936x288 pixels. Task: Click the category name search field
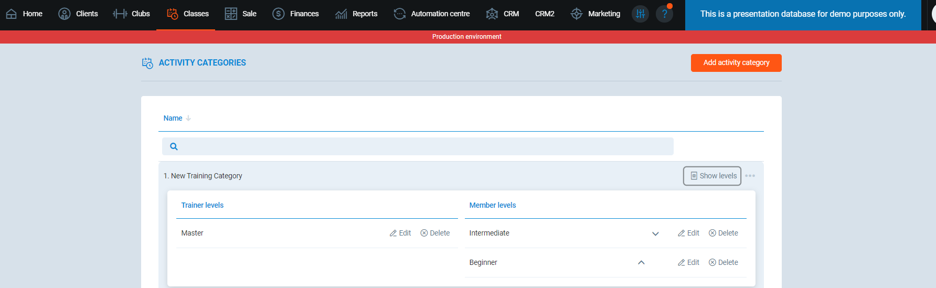425,147
